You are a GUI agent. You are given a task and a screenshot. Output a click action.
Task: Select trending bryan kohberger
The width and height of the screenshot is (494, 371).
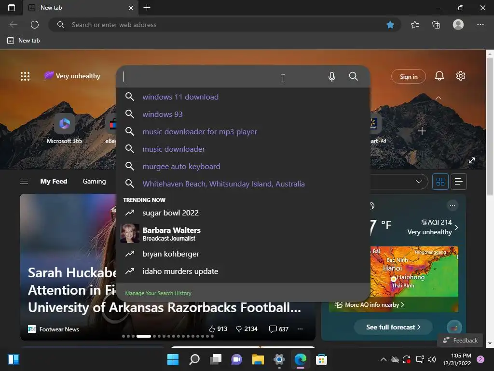tap(243, 254)
